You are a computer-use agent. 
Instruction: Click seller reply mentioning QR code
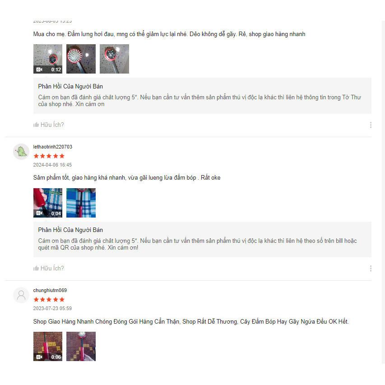[202, 239]
